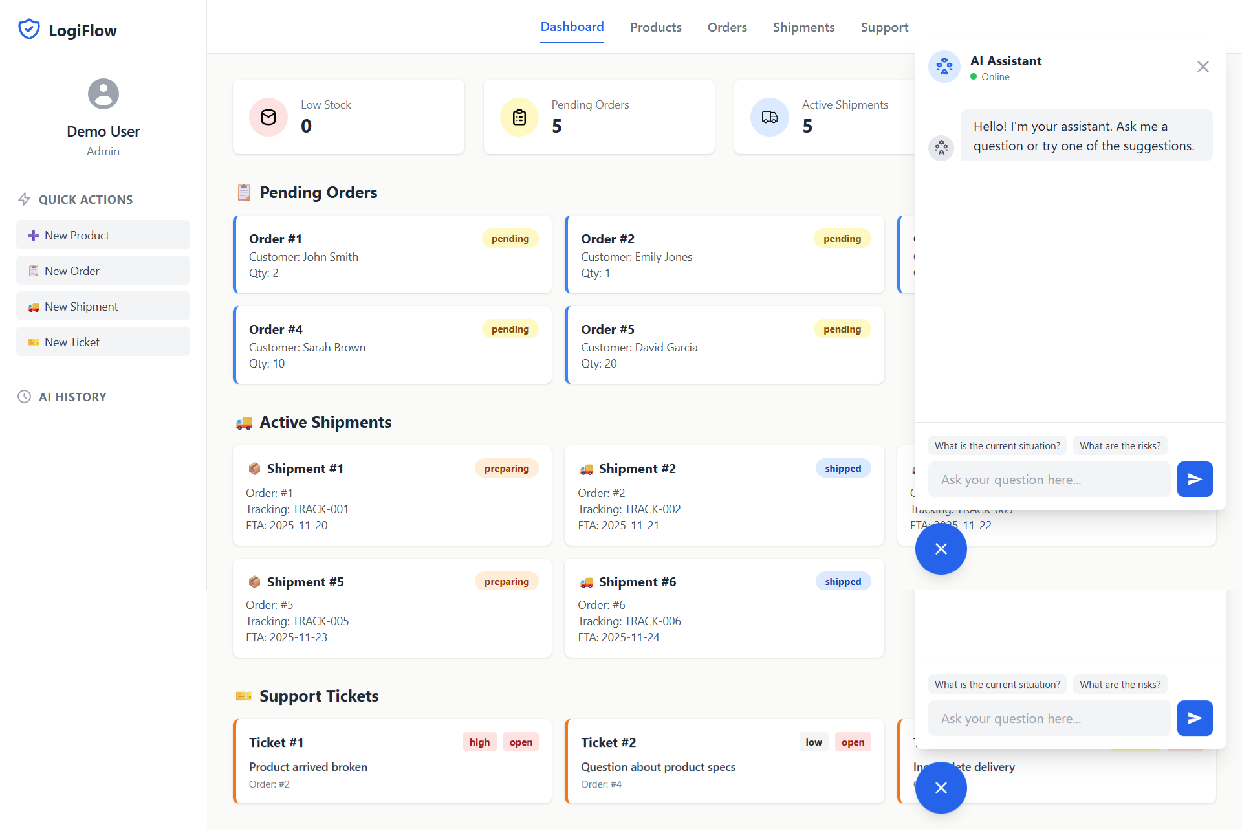Viewport: 1242px width, 831px height.
Task: Click the AI History clock icon
Action: point(24,397)
